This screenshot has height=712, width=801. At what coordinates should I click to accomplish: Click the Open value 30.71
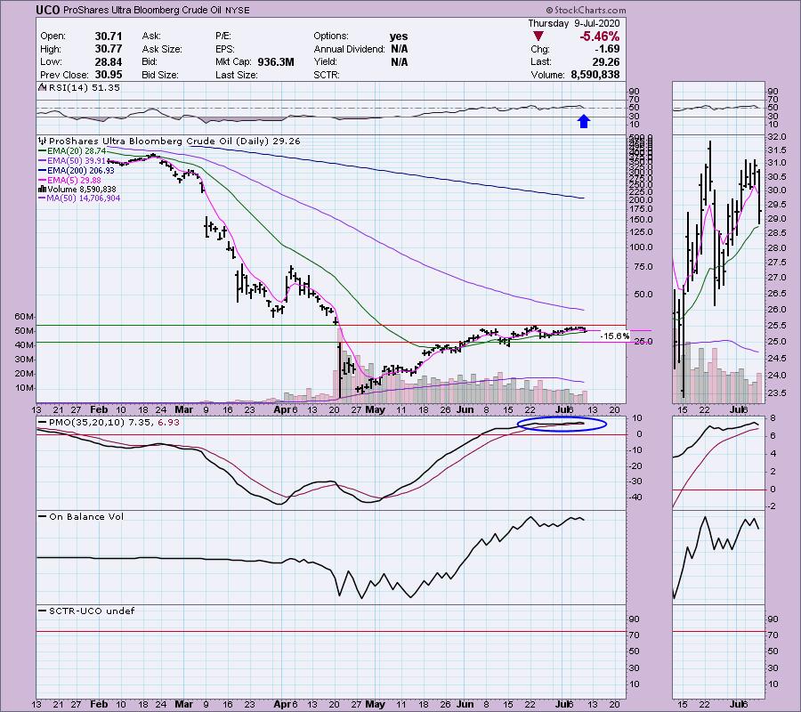tap(109, 36)
